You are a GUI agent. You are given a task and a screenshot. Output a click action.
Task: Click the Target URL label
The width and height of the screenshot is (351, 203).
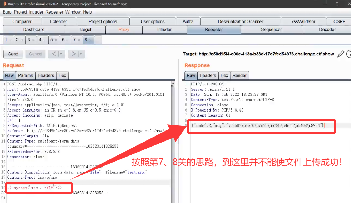(258, 54)
